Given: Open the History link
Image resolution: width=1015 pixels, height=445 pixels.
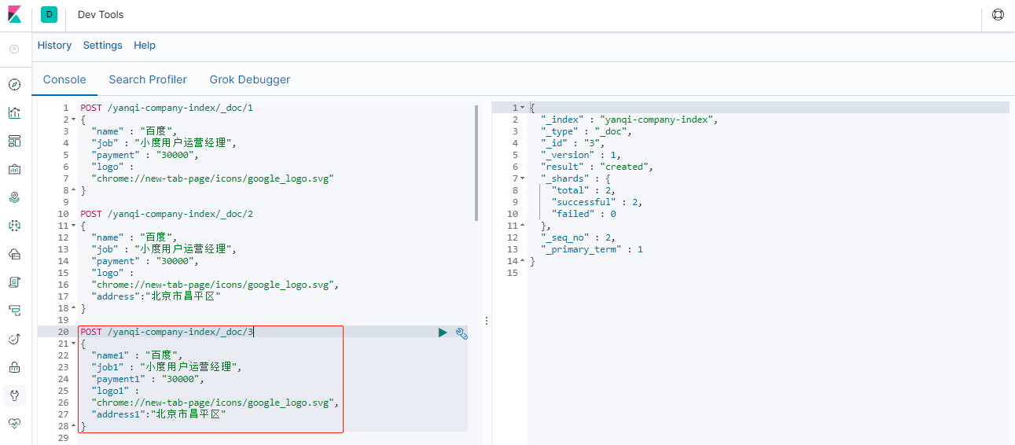Looking at the screenshot, I should click(x=54, y=46).
